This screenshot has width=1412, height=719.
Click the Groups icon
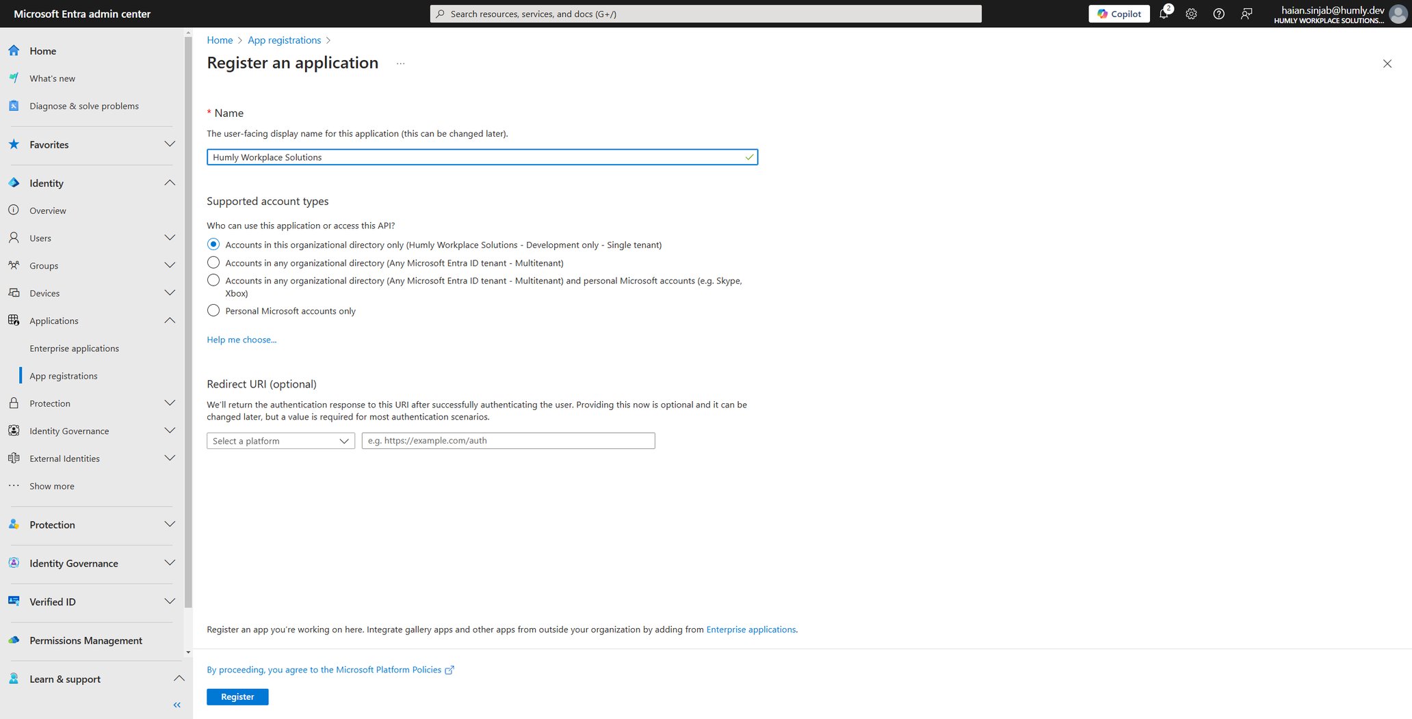pyautogui.click(x=14, y=265)
